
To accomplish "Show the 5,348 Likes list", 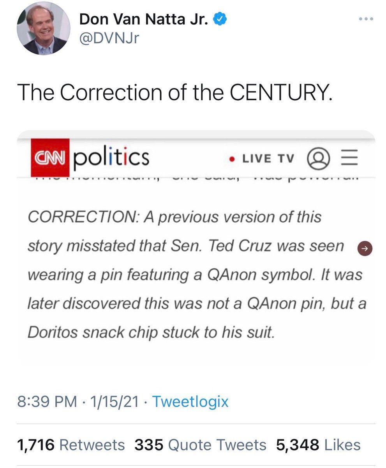I will (x=318, y=445).
